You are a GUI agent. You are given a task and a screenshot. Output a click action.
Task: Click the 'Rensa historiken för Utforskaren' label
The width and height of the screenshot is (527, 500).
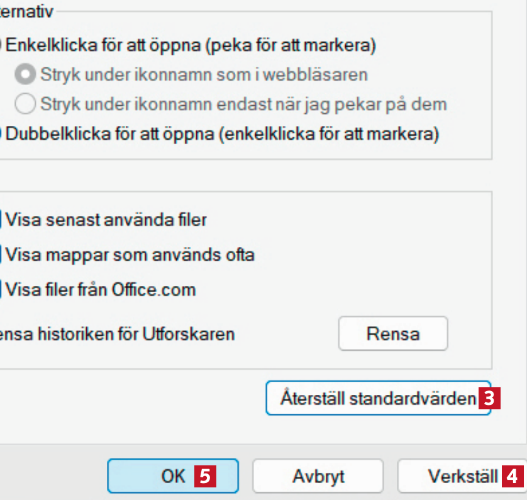click(x=117, y=333)
